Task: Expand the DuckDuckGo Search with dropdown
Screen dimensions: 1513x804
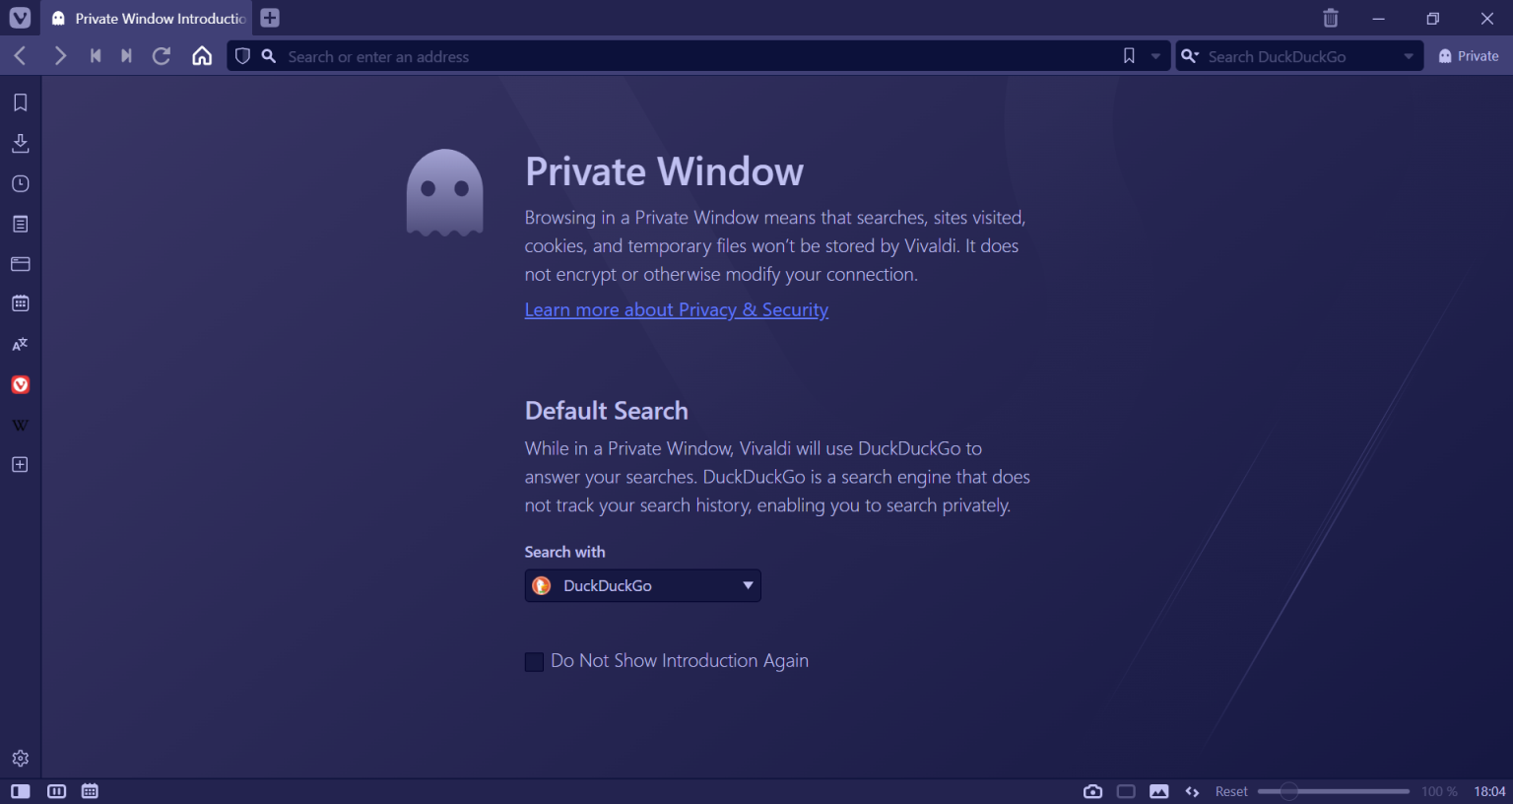Action: pyautogui.click(x=642, y=585)
